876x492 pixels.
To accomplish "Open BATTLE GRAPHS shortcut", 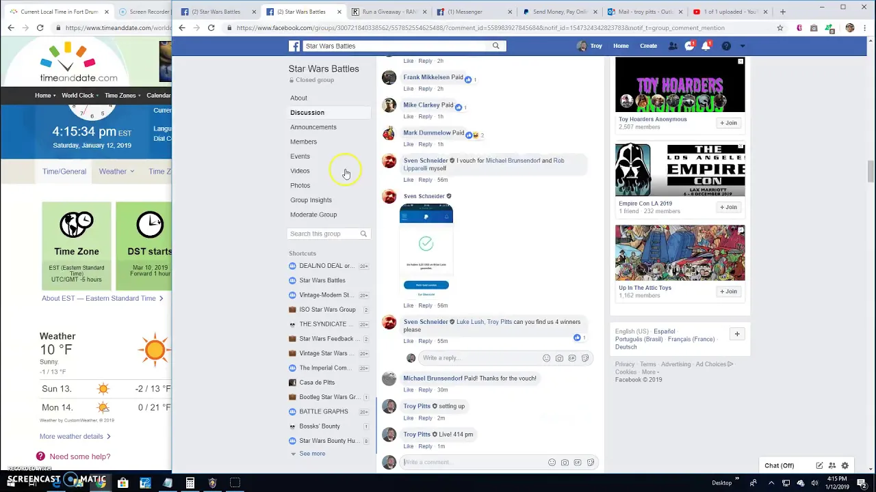I will pos(324,411).
